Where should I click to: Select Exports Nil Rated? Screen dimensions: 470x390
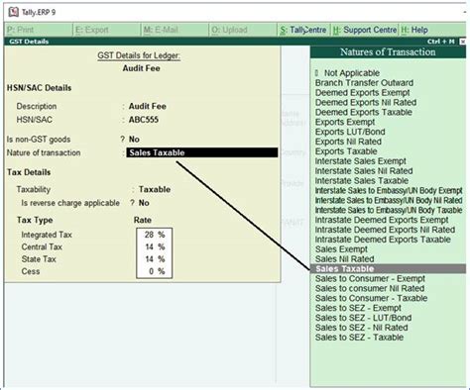348,142
